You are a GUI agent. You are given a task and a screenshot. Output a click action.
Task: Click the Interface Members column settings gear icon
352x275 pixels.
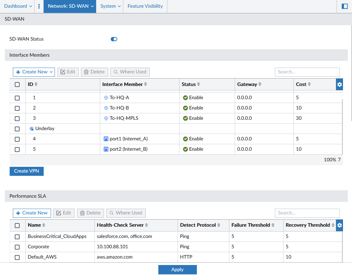(x=339, y=84)
